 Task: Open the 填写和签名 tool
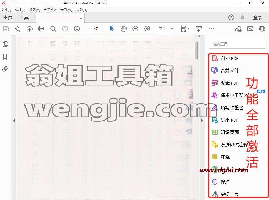(228, 108)
